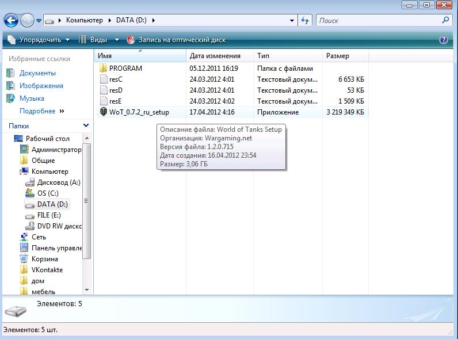Collapse the Папки folders pane chevron
The width and height of the screenshot is (458, 339).
[86, 125]
